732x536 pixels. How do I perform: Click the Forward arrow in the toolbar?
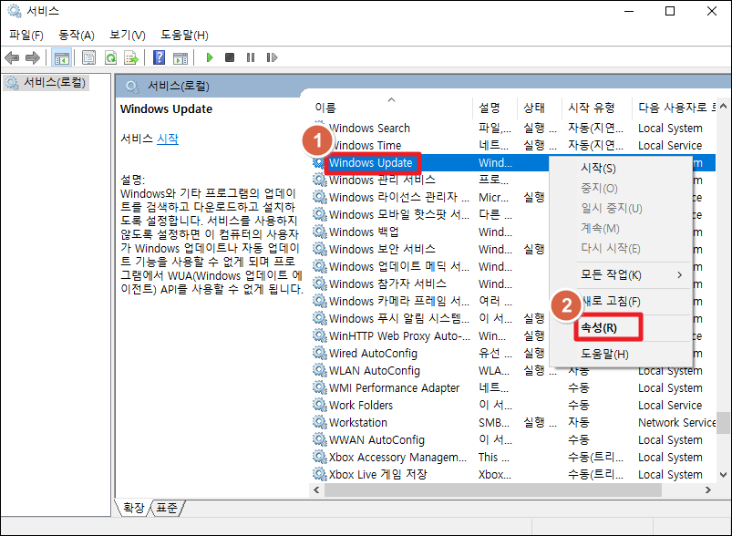(32, 58)
